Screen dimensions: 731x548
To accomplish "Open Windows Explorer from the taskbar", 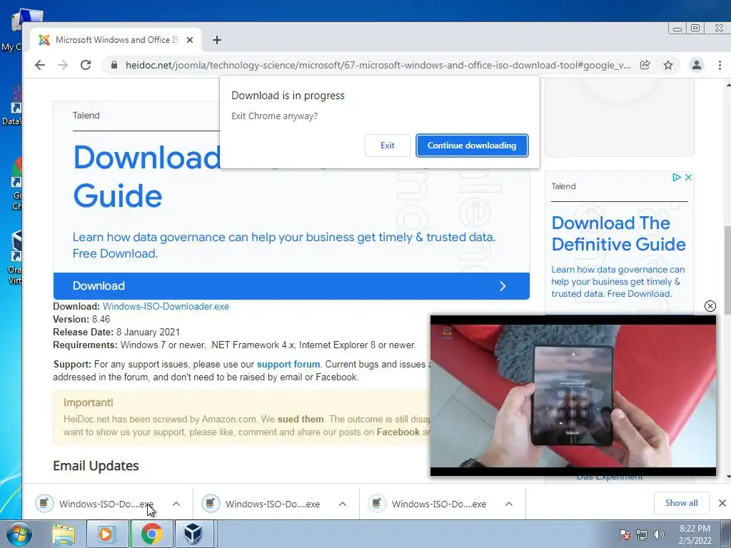I will pyautogui.click(x=64, y=534).
